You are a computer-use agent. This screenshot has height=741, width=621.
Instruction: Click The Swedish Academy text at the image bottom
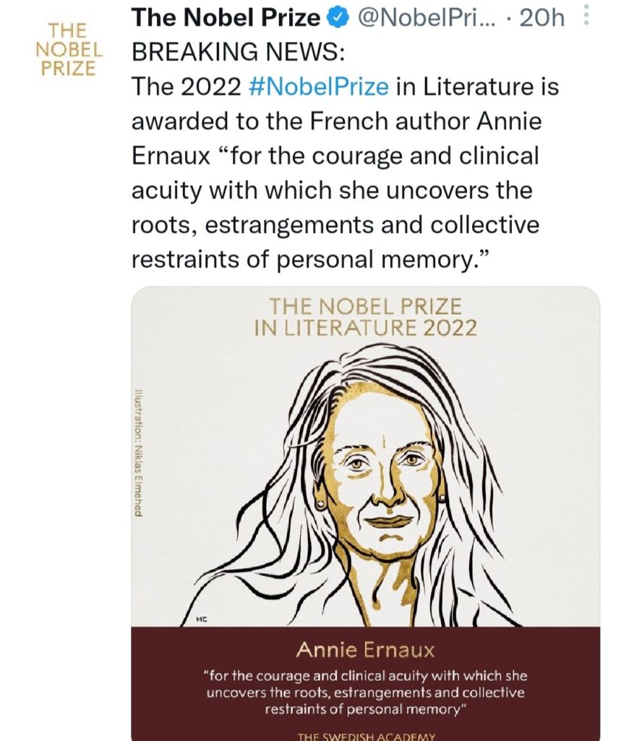point(366,735)
